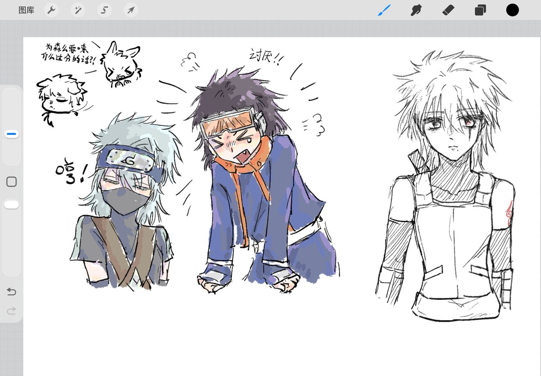Undo the last stroke

pyautogui.click(x=12, y=292)
